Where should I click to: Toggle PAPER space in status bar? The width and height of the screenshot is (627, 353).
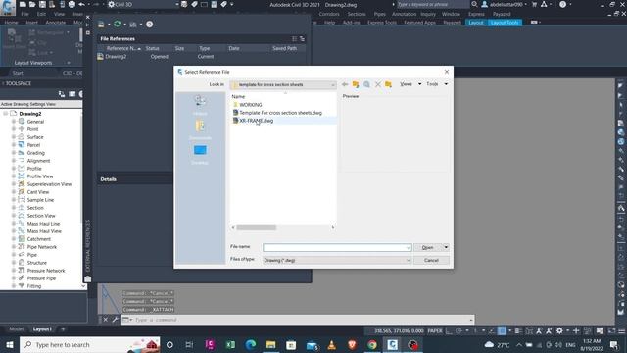coord(435,331)
